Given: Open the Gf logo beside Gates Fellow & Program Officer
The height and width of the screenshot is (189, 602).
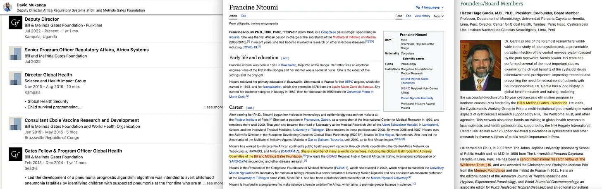Looking at the screenshot, I should (x=15, y=154).
